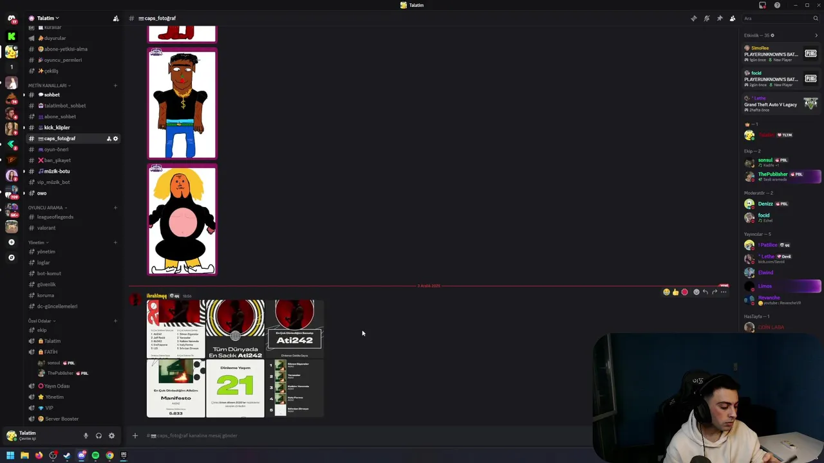Open add reaction emoji picker on message

pos(696,292)
